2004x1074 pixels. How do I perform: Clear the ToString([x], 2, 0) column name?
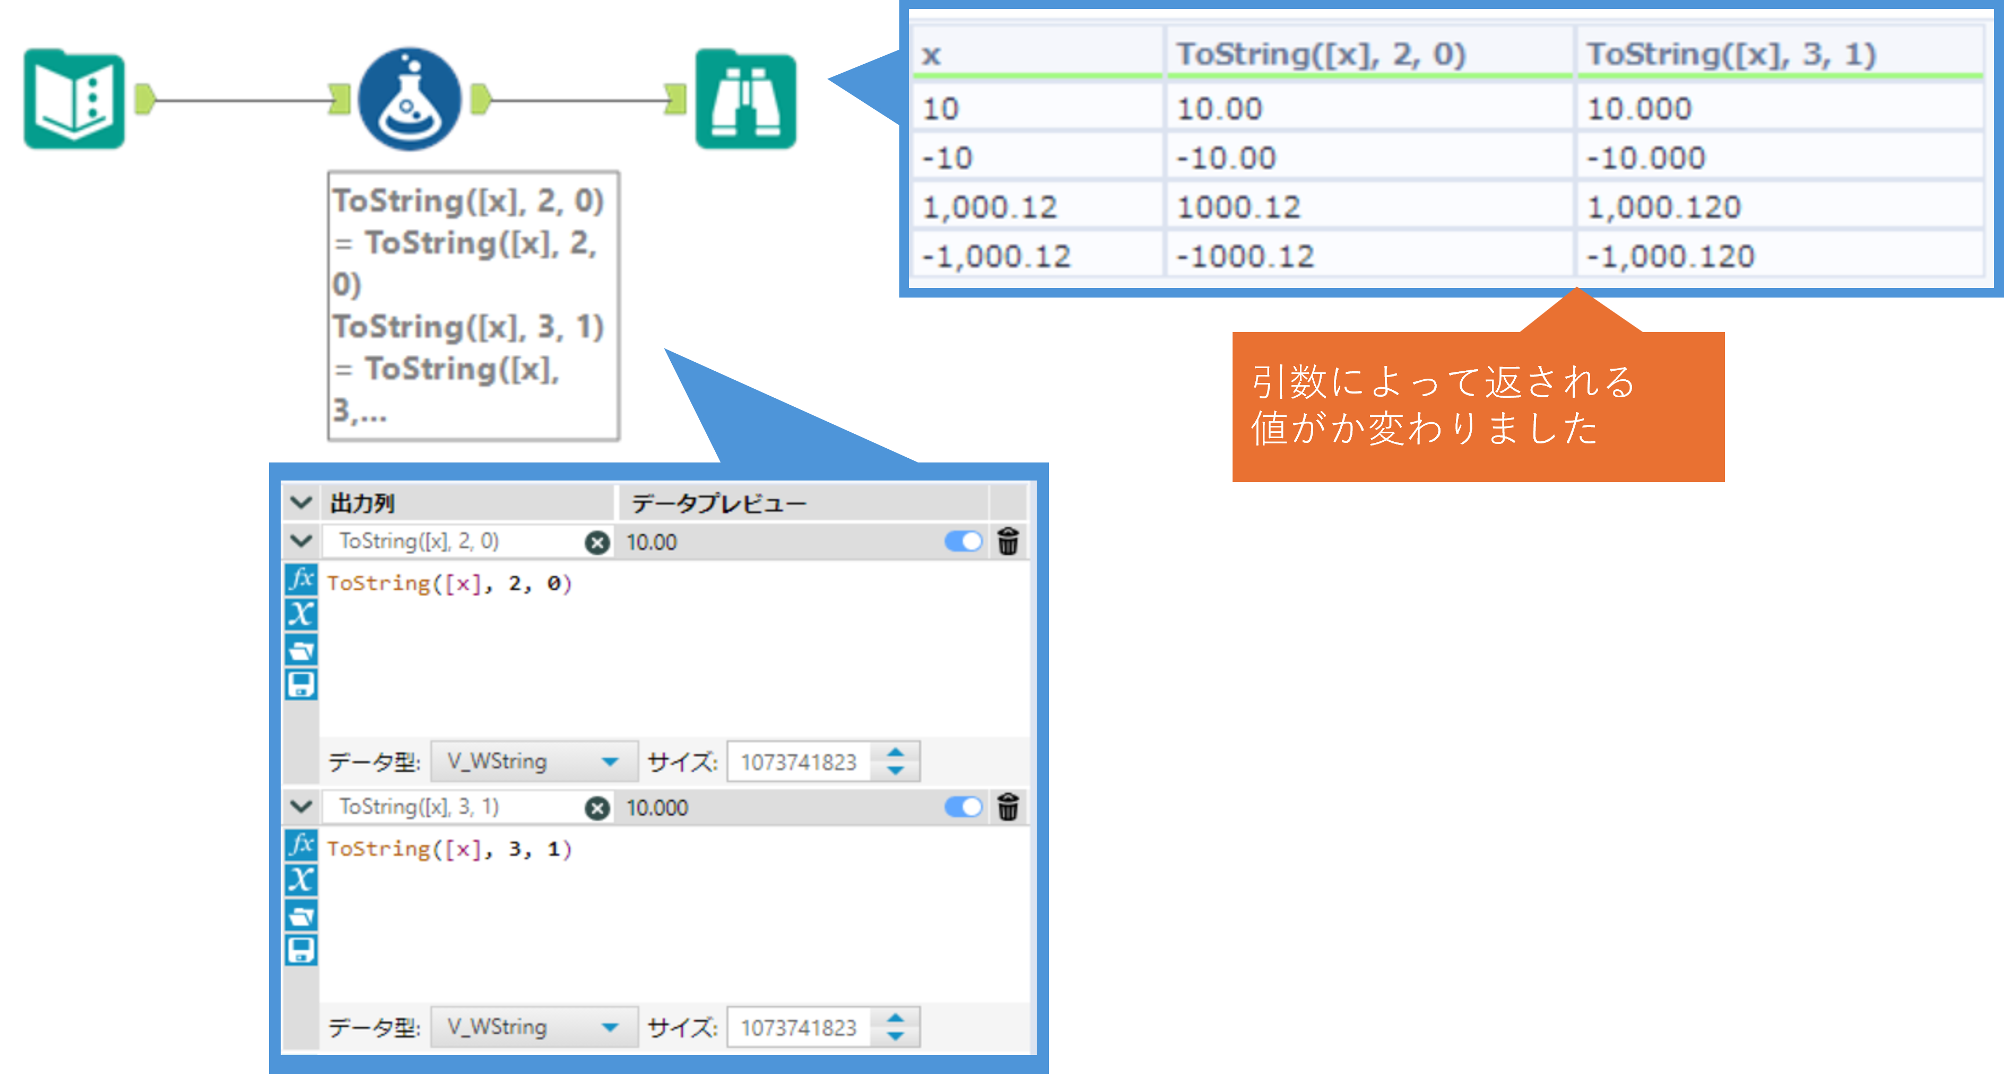[597, 542]
